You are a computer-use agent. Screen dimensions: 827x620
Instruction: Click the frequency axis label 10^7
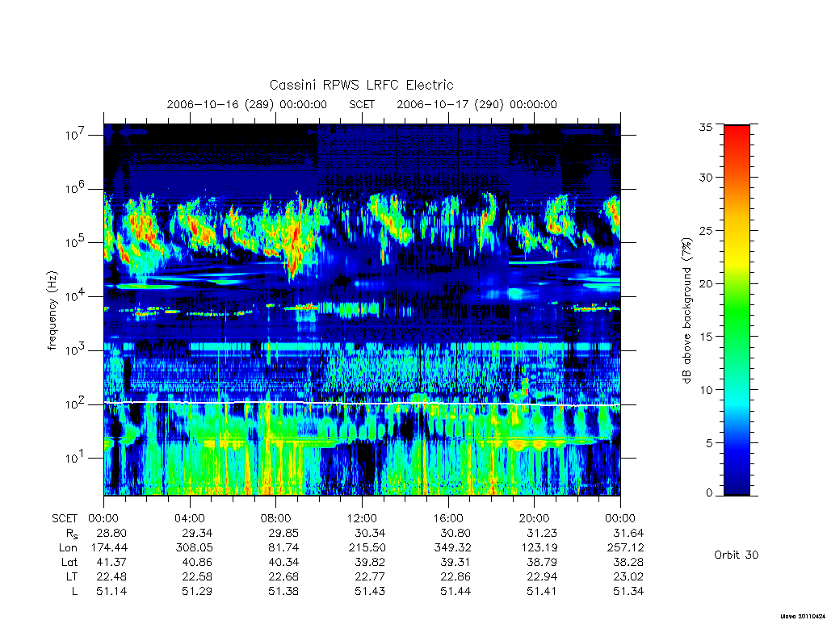(x=75, y=135)
